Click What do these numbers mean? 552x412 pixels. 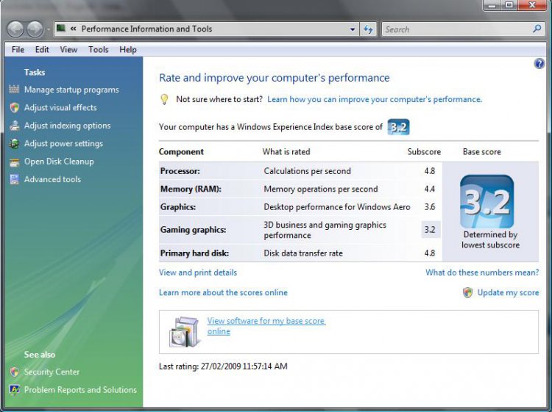482,272
